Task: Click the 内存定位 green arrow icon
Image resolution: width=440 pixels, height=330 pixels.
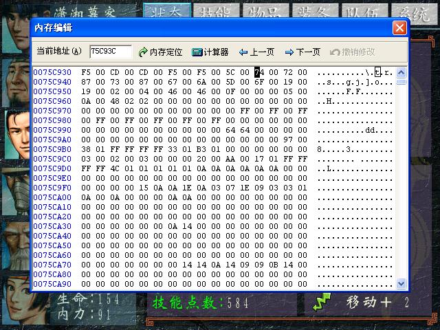Action: (143, 52)
